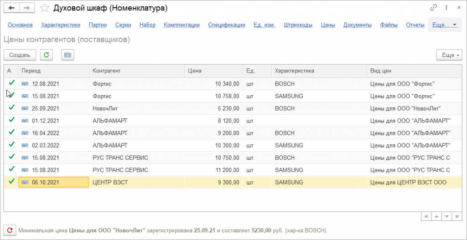Viewport: 467px width, 240px height.
Task: Select the price cell 9 300,00
Action: (x=213, y=182)
